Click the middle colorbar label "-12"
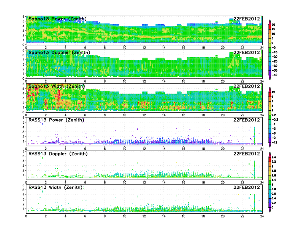This screenshot has width=301, height=232. coord(274,143)
